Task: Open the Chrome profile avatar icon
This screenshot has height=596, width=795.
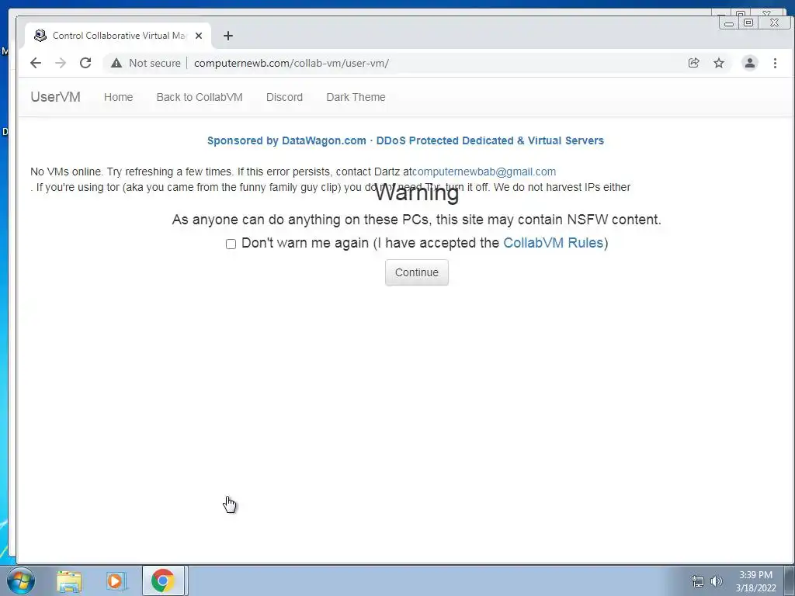Action: 749,63
